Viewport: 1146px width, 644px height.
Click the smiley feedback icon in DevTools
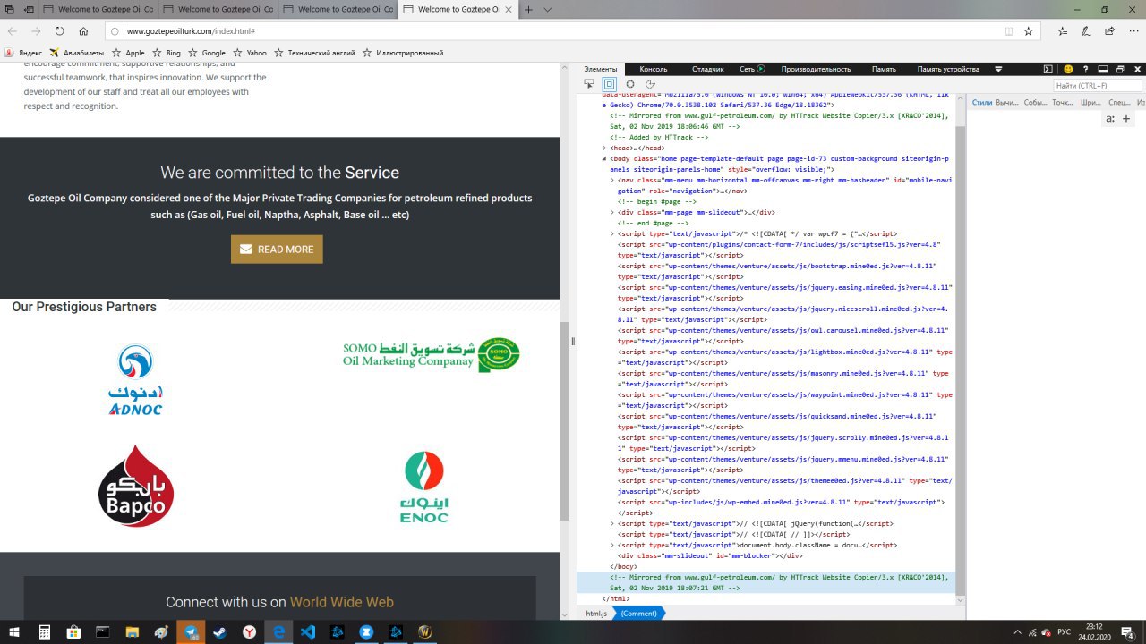point(1068,69)
